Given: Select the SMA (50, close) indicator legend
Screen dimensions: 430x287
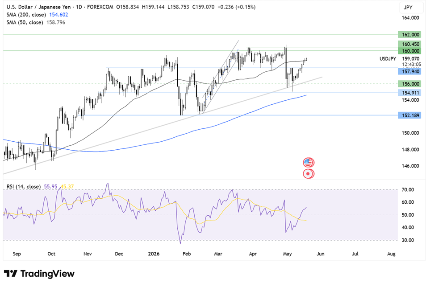Looking at the screenshot, I should (25, 22).
